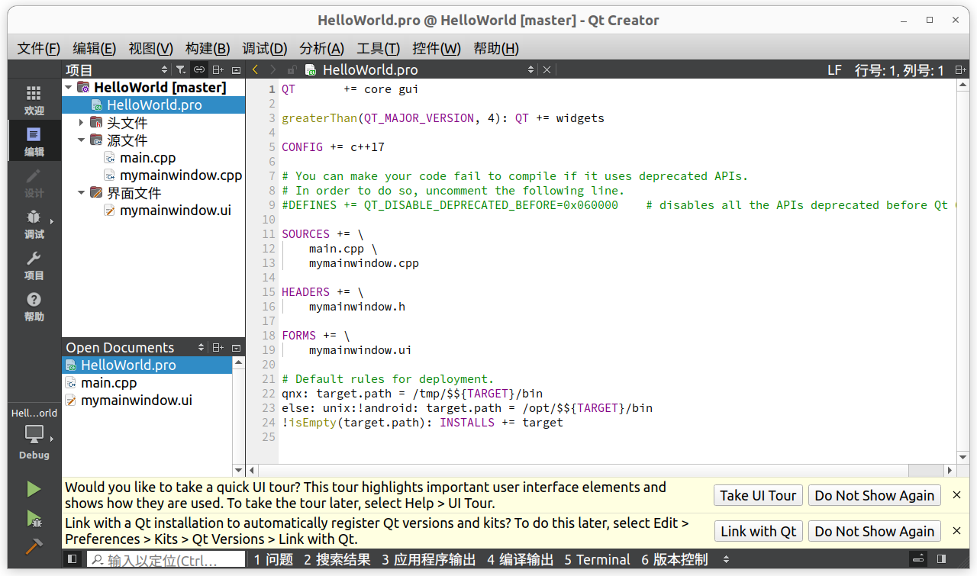Image resolution: width=977 pixels, height=576 pixels.
Task: Click the LF line ending selector
Action: click(834, 70)
